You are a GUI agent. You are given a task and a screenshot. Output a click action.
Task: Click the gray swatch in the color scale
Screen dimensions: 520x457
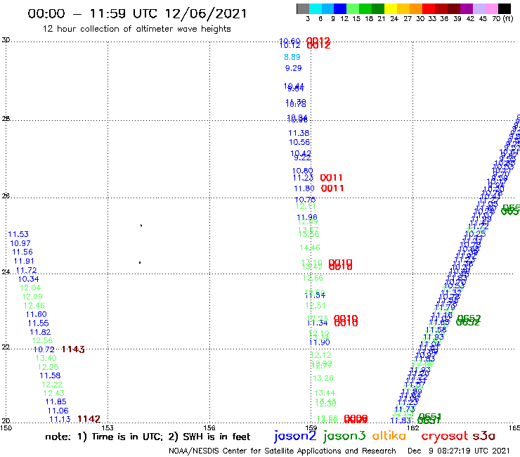point(303,8)
